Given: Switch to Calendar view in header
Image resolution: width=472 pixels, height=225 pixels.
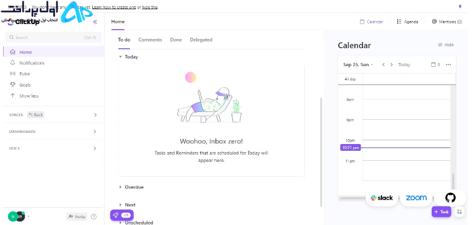Looking at the screenshot, I should 372,22.
